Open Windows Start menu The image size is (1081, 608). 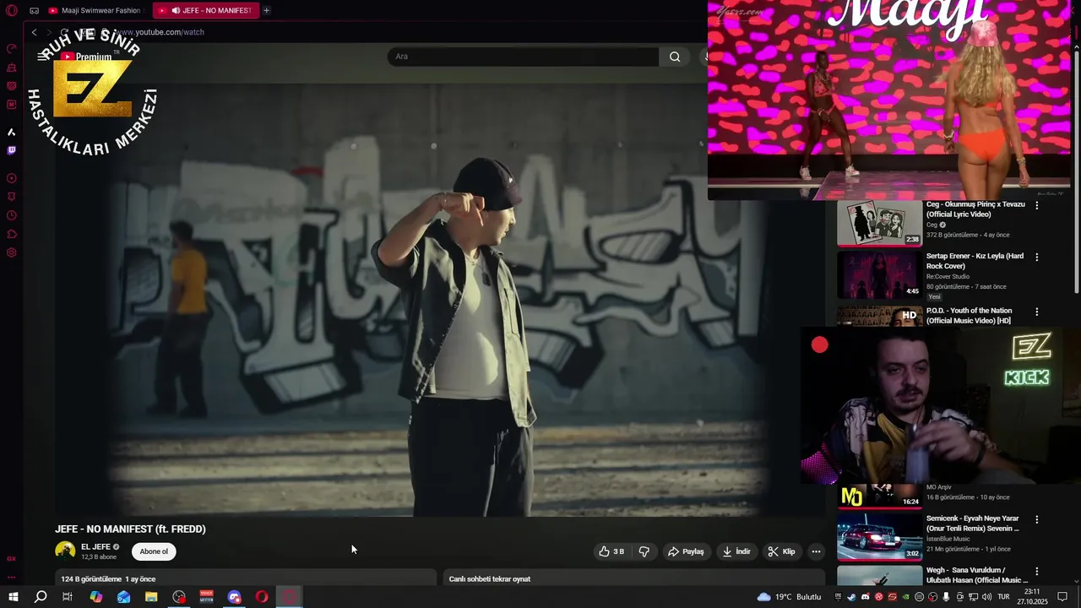pyautogui.click(x=13, y=597)
